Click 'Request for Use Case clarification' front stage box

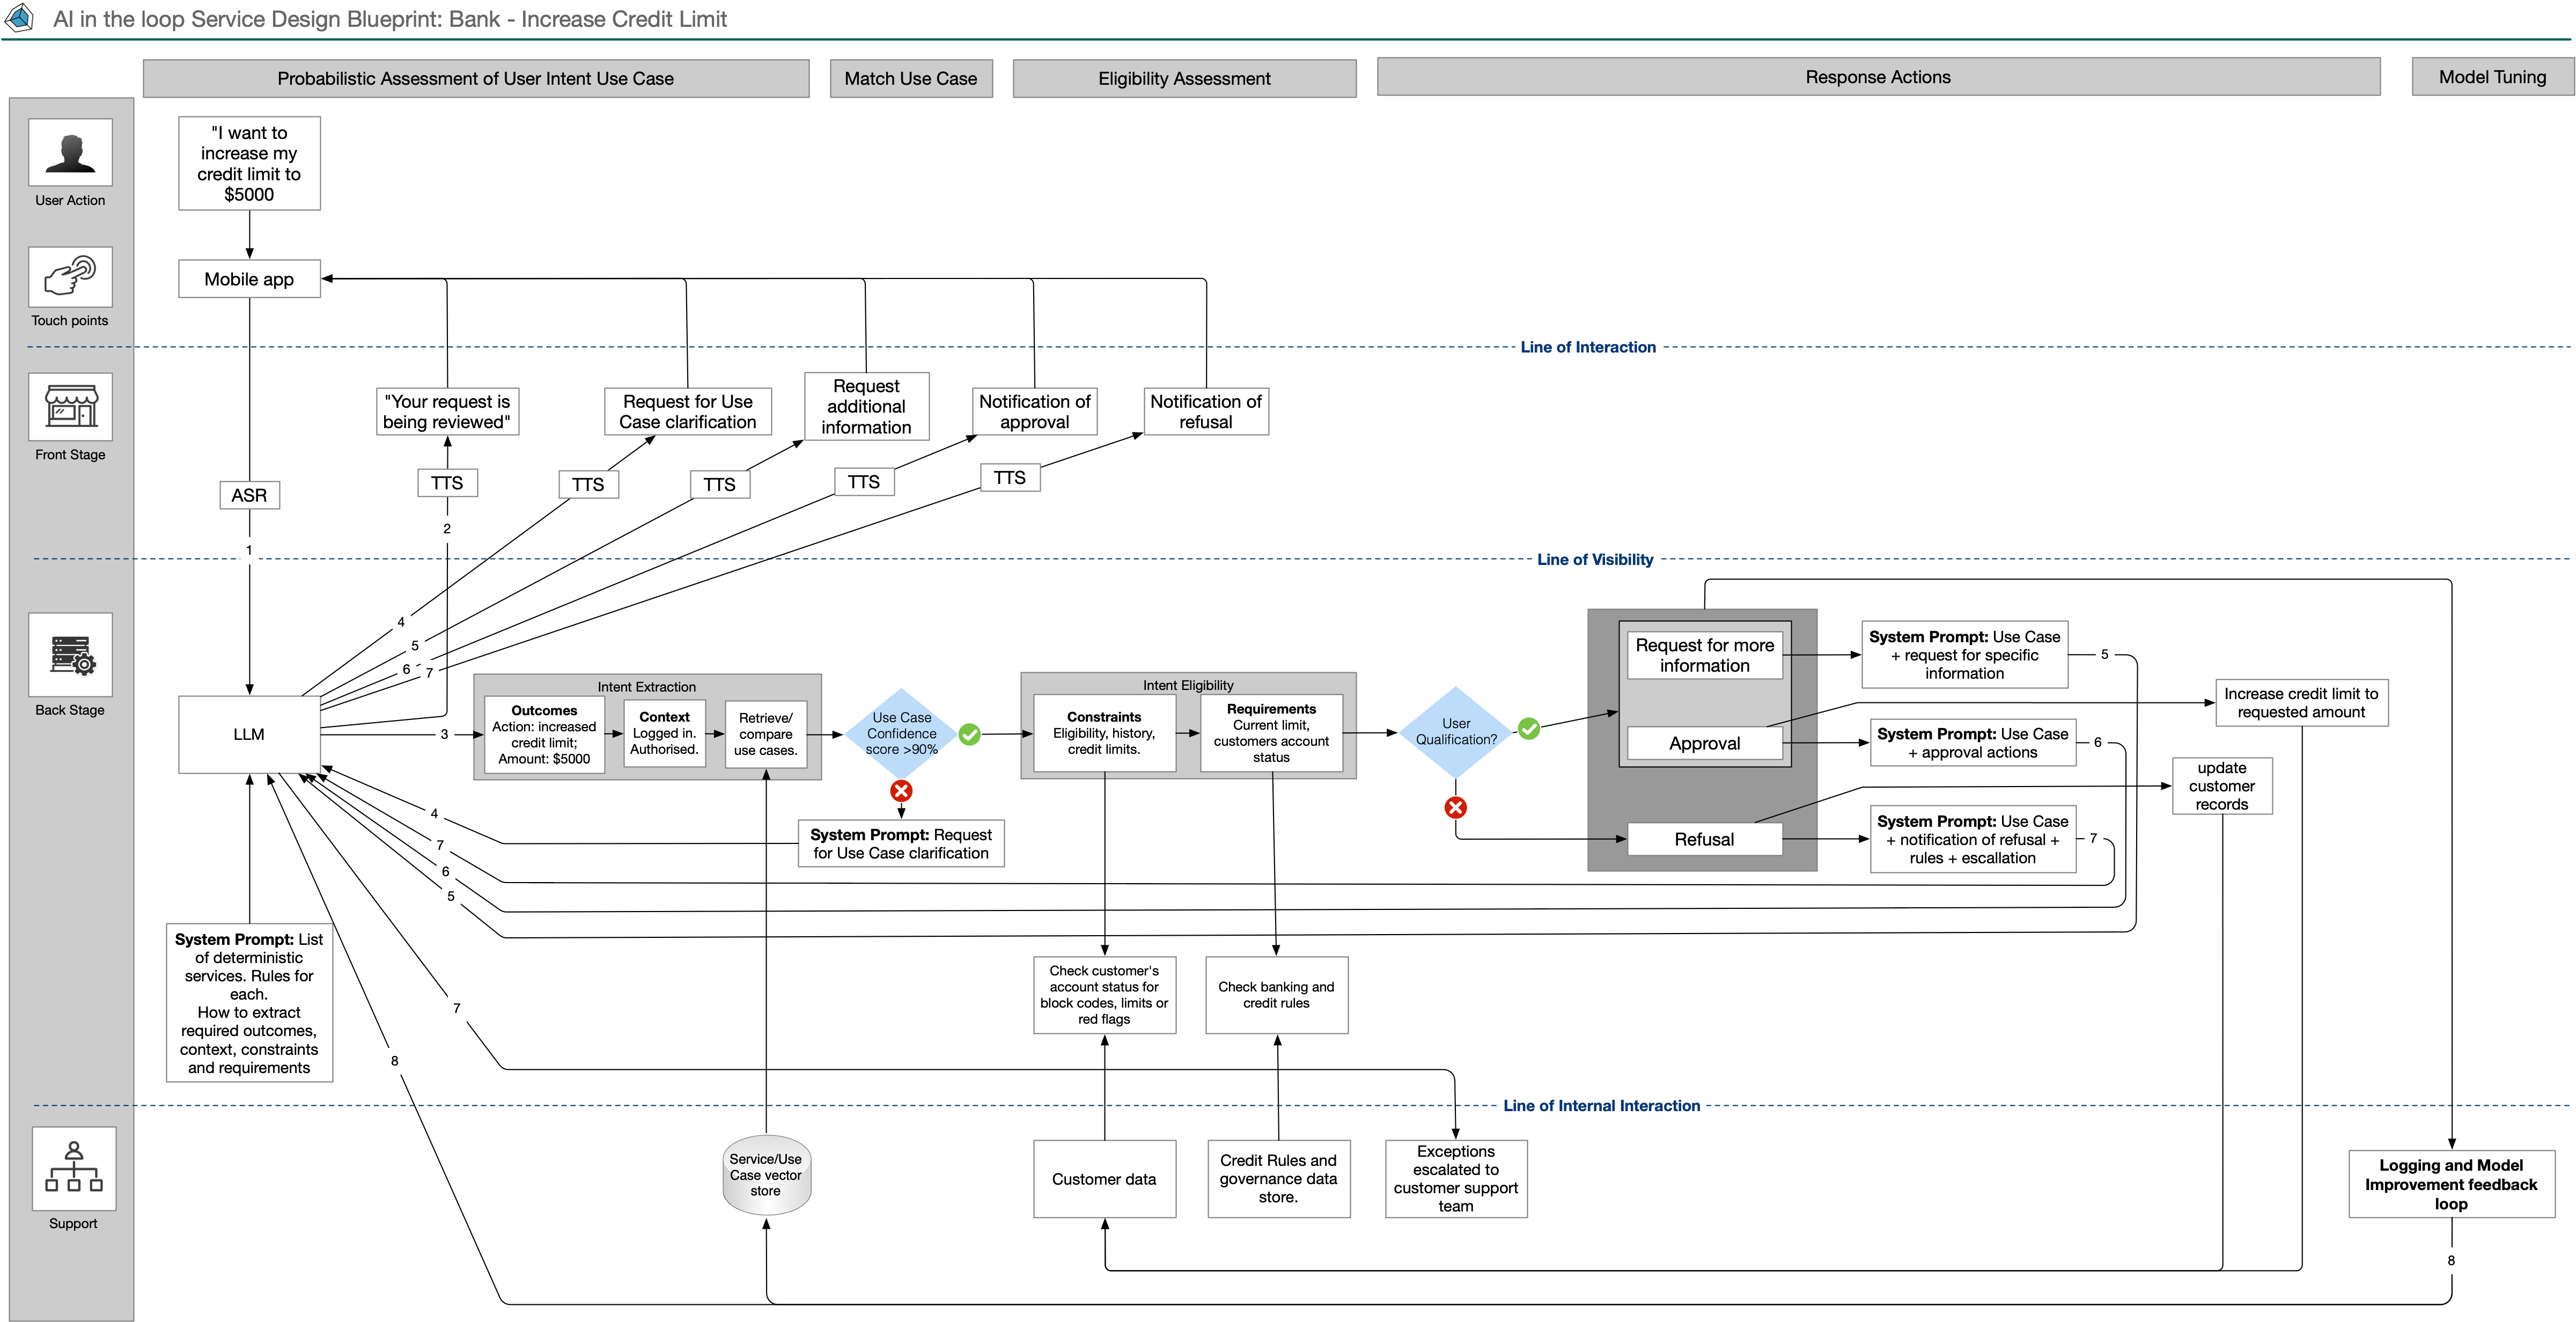[688, 411]
